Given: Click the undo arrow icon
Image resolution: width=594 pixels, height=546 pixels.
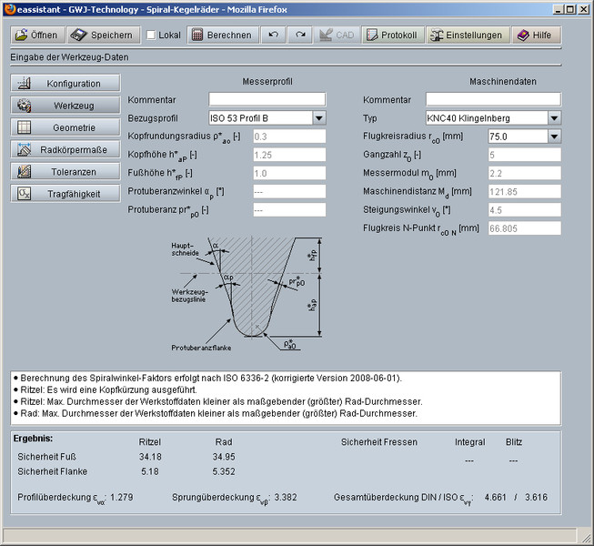Looking at the screenshot, I should pos(273,35).
